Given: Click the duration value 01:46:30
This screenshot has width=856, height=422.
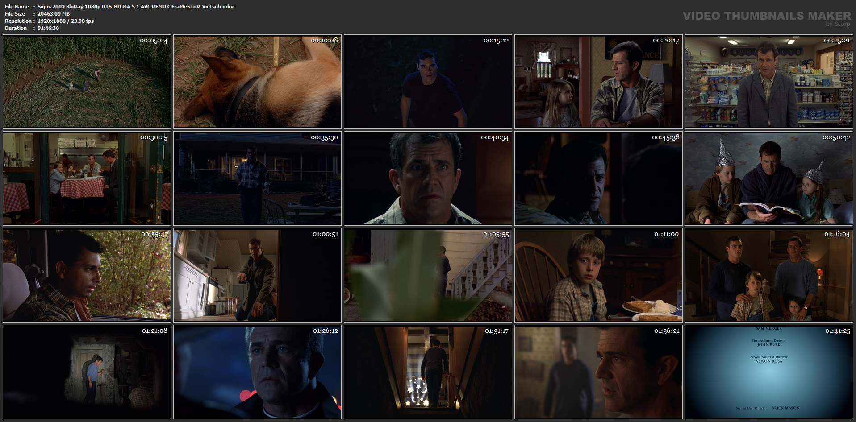Looking at the screenshot, I should click(x=48, y=28).
